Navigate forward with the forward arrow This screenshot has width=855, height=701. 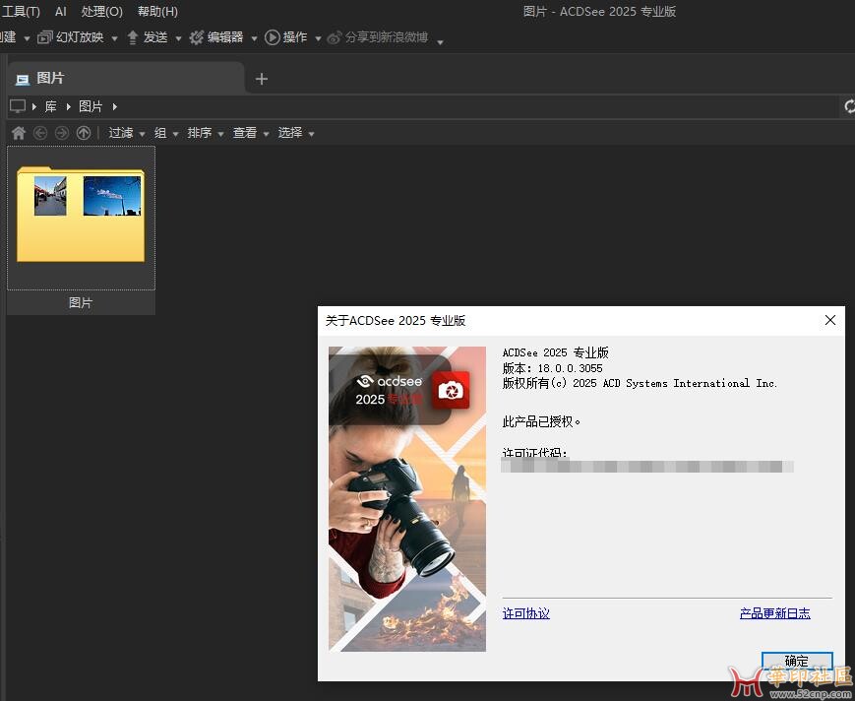coord(61,132)
